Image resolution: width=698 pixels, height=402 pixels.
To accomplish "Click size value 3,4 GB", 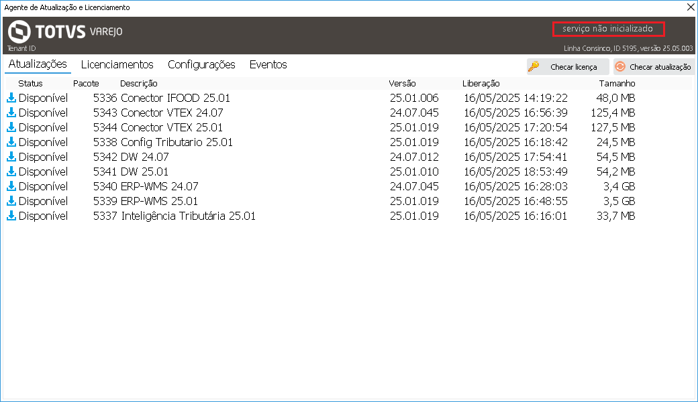I will (x=619, y=186).
